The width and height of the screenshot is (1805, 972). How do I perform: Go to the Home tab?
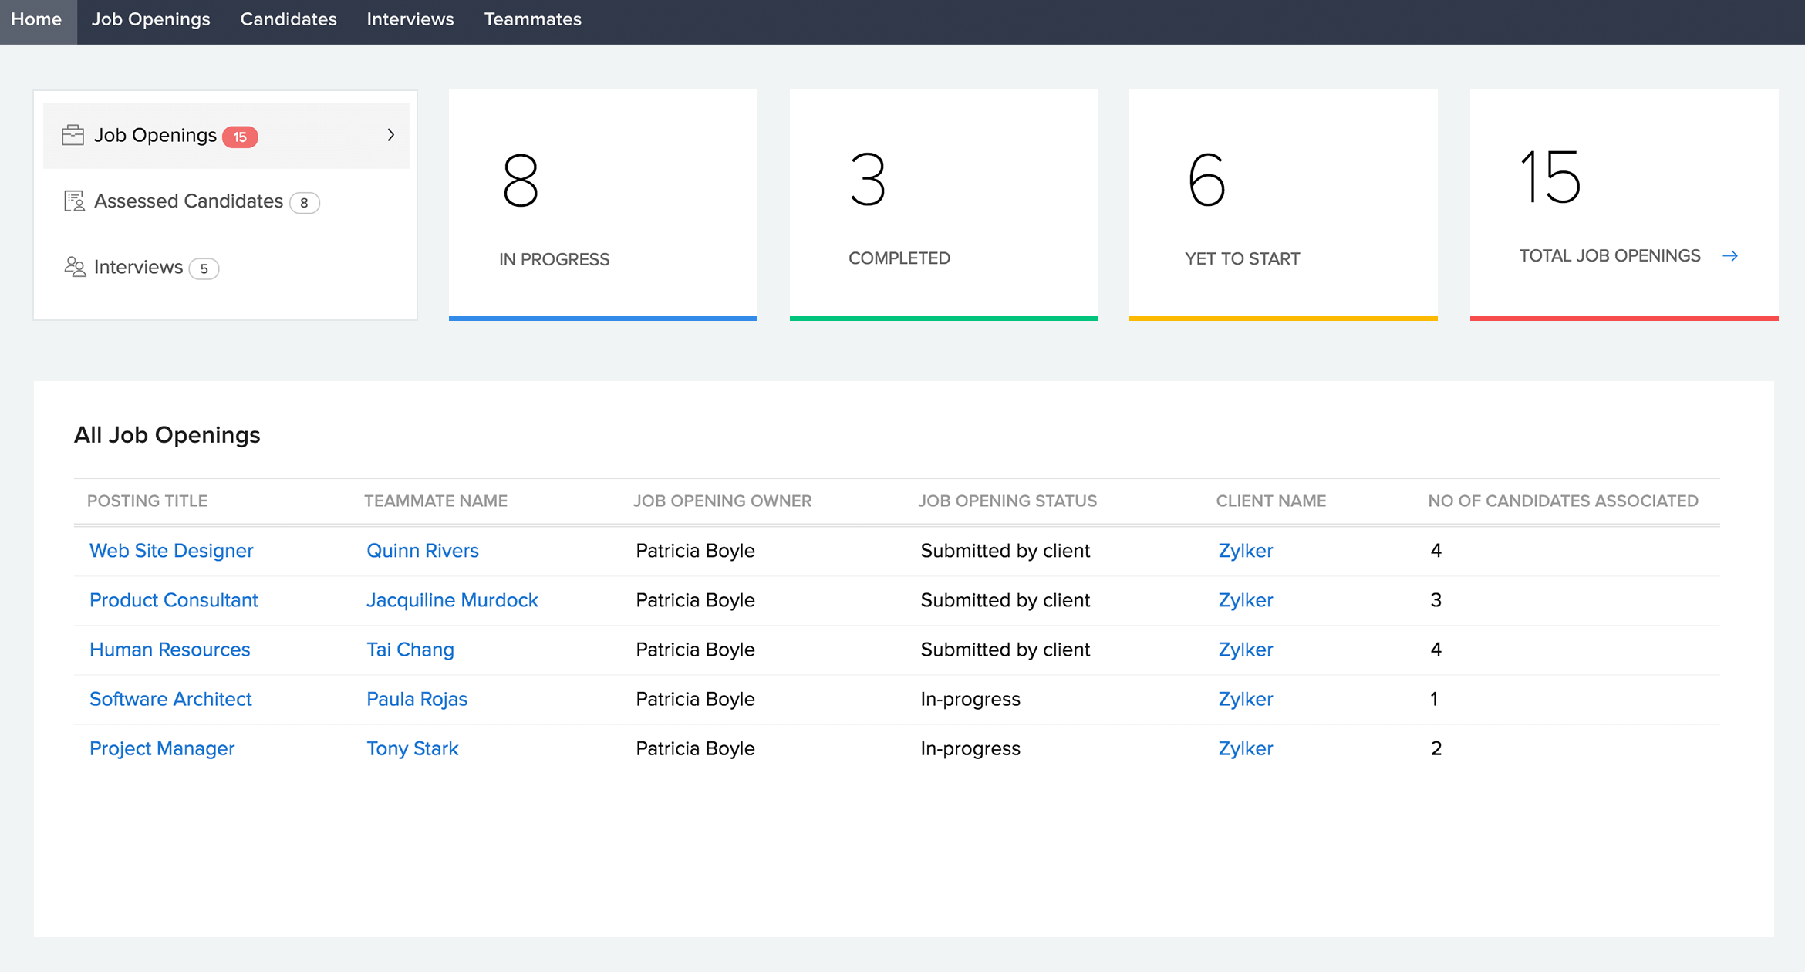(37, 19)
